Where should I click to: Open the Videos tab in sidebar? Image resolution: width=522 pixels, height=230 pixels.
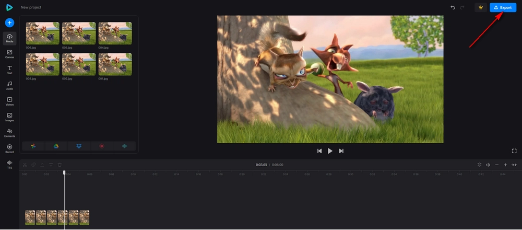9,101
